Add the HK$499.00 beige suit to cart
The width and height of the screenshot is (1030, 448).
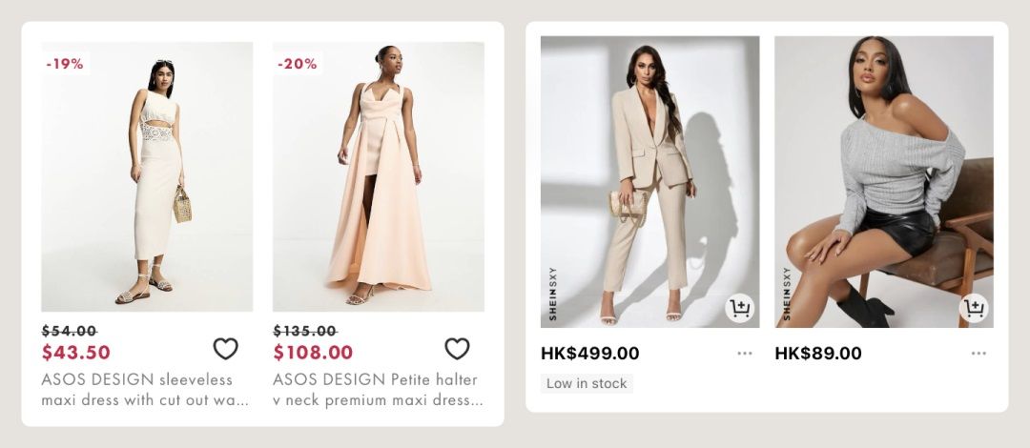coord(740,308)
